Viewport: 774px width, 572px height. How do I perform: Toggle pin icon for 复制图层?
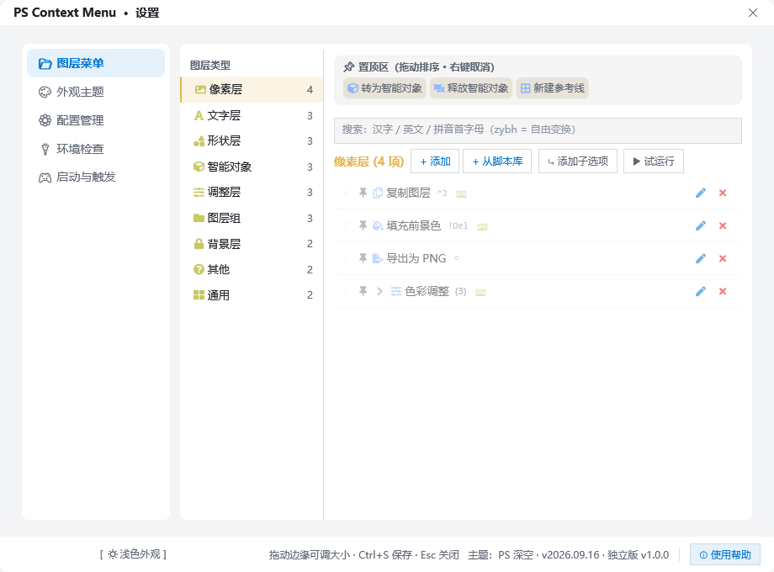coord(363,193)
